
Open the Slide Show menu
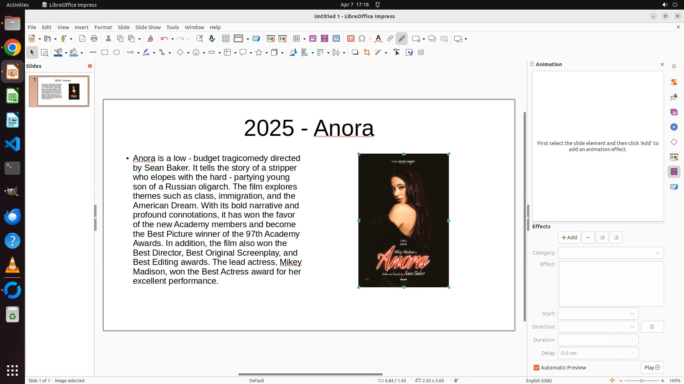[147, 27]
